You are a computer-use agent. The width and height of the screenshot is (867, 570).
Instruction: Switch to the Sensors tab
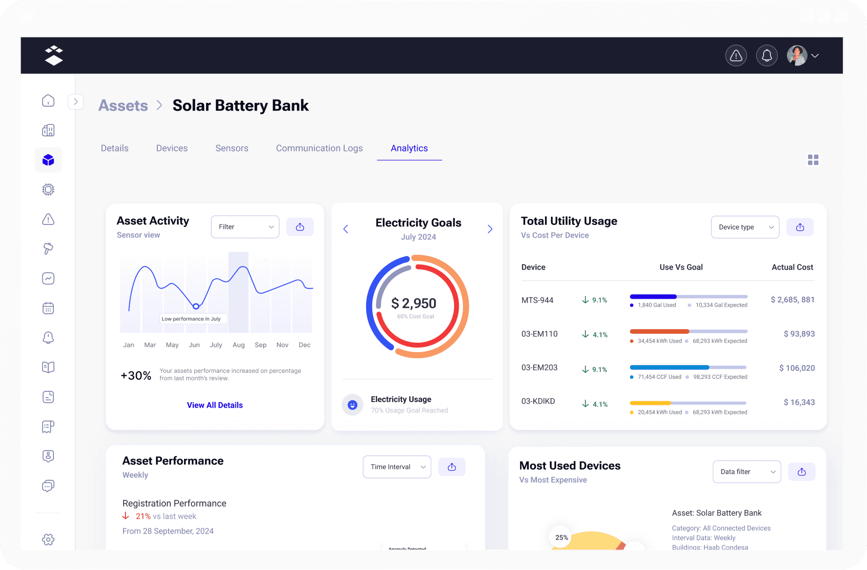(232, 148)
